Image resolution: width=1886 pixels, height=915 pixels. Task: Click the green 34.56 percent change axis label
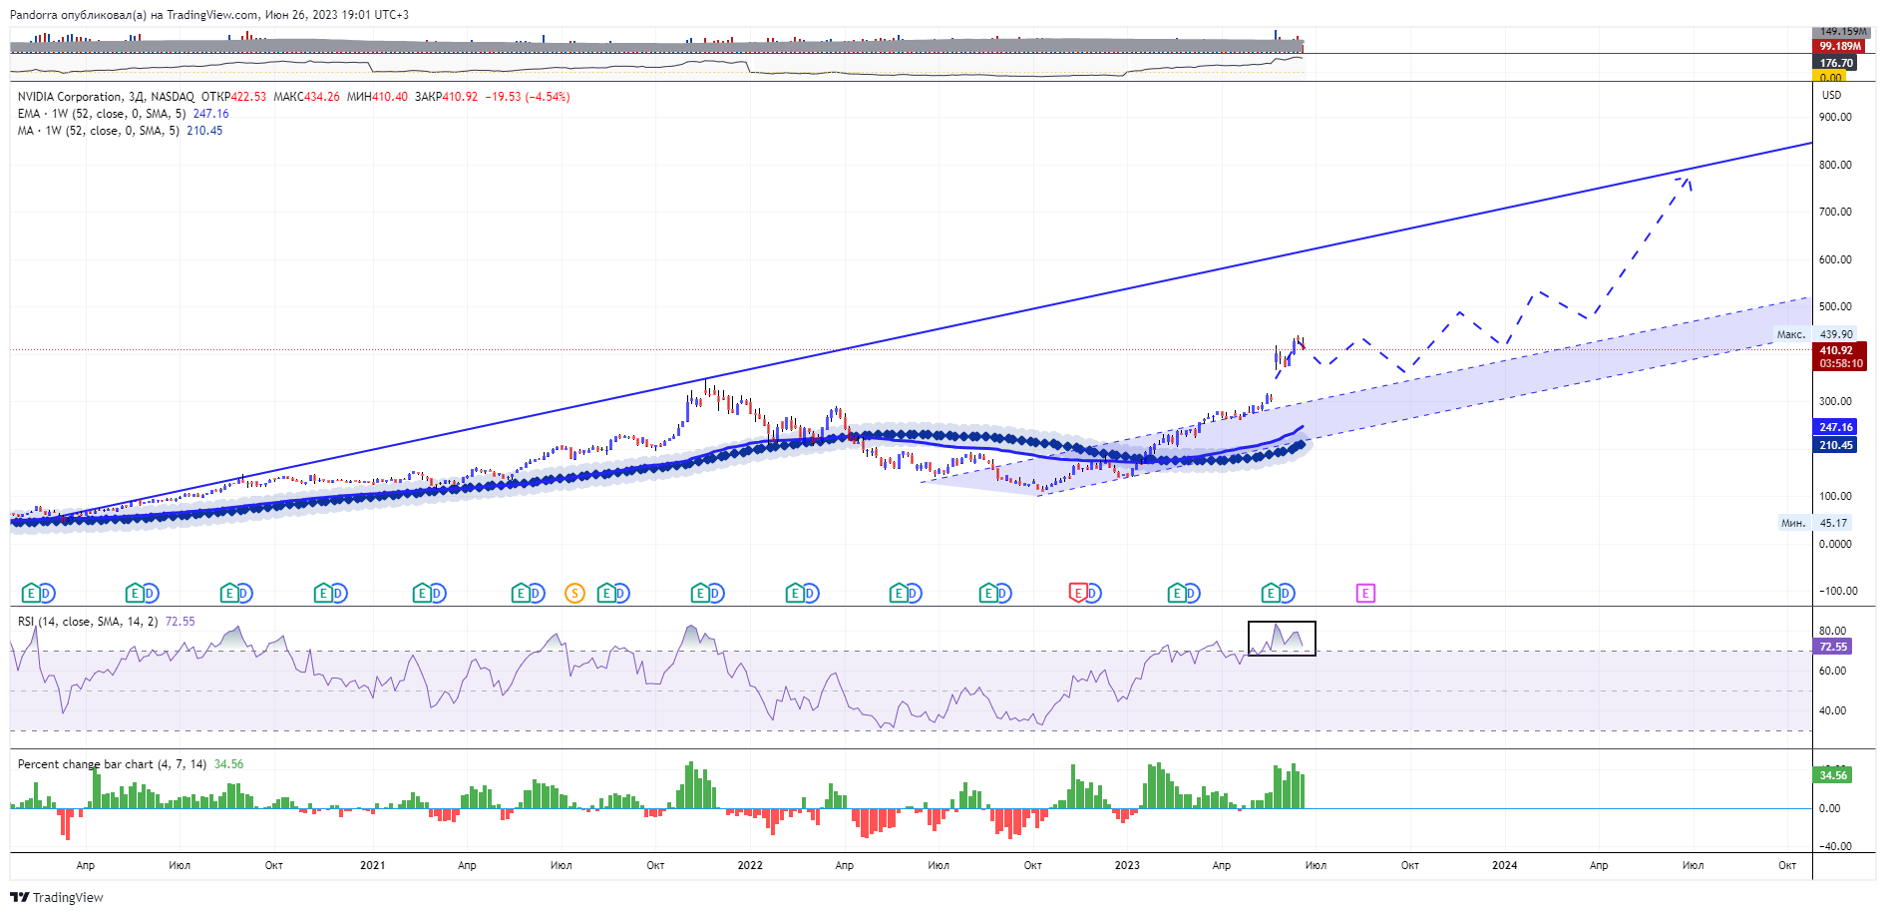tap(1833, 775)
